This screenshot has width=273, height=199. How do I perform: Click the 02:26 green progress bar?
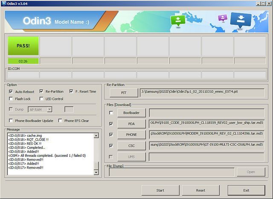pos(23,61)
